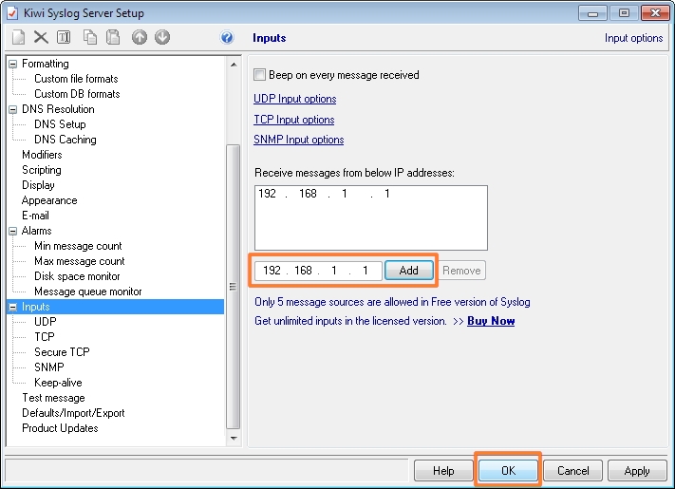The image size is (675, 489).
Task: Open help with the blue question icon
Action: click(227, 38)
